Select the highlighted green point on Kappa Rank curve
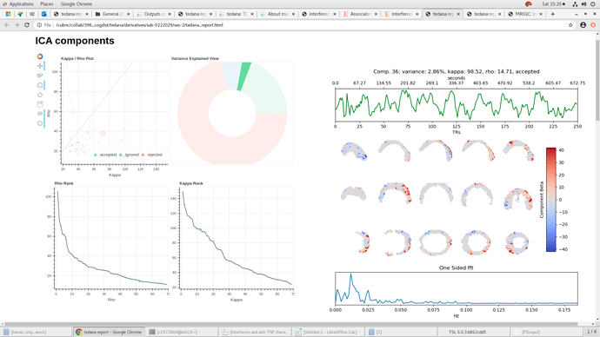 pos(200,229)
